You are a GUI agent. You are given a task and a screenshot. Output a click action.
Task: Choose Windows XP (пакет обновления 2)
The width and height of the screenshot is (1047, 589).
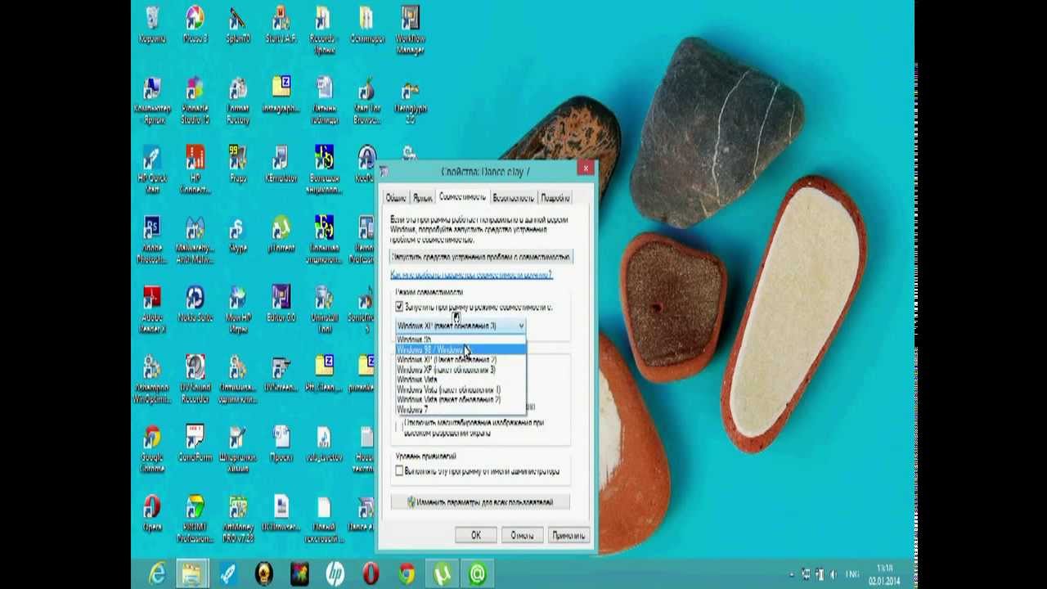[461, 360]
